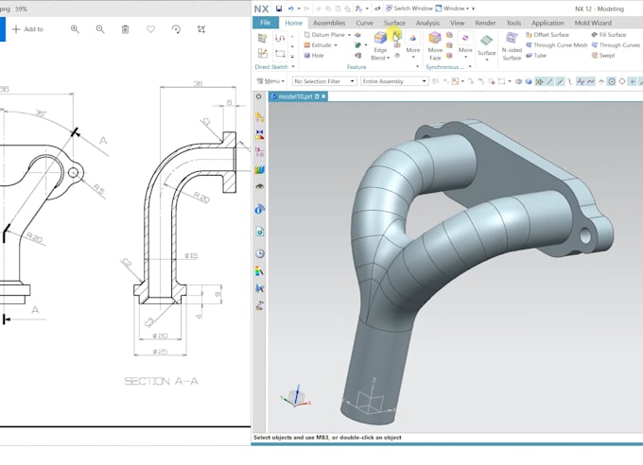Open the Entire Assembly scope dropdown
643x465 pixels.
pyautogui.click(x=394, y=81)
